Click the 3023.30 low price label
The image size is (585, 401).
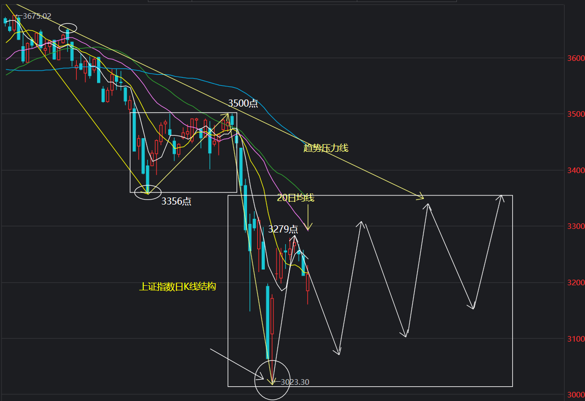point(295,382)
